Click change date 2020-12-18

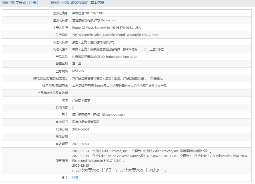[81, 165]
